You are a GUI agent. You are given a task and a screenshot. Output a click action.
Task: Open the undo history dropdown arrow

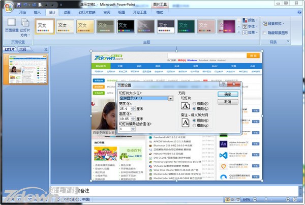tap(29, 5)
